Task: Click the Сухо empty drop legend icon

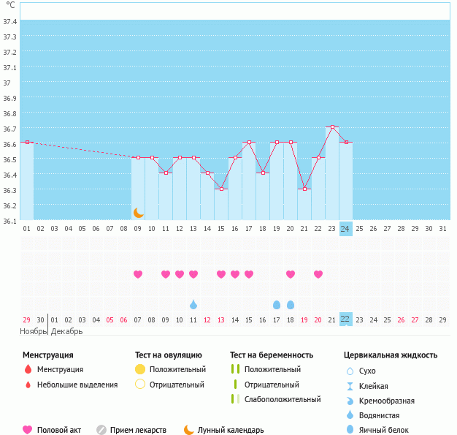Action: point(350,371)
